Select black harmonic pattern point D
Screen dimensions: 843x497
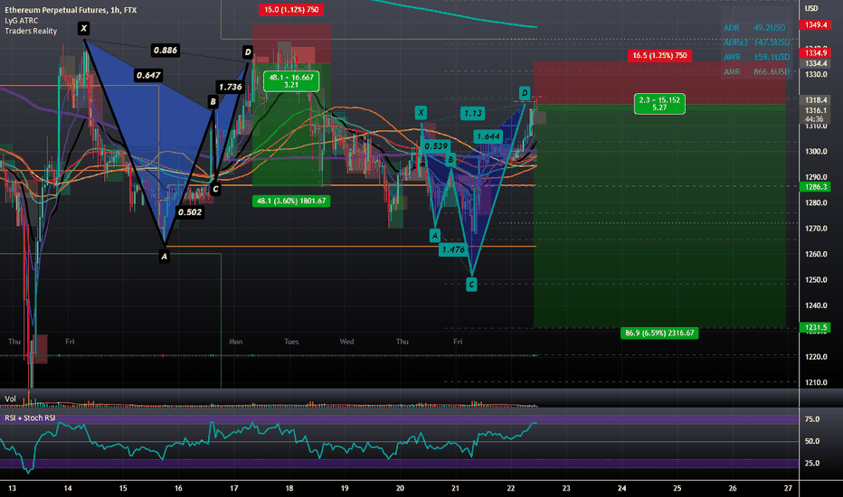[247, 52]
